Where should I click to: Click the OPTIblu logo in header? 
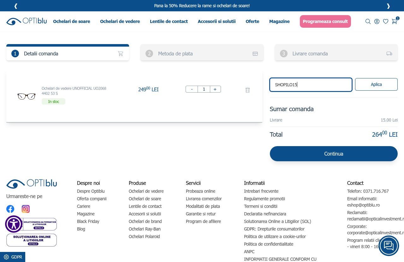pos(27,21)
